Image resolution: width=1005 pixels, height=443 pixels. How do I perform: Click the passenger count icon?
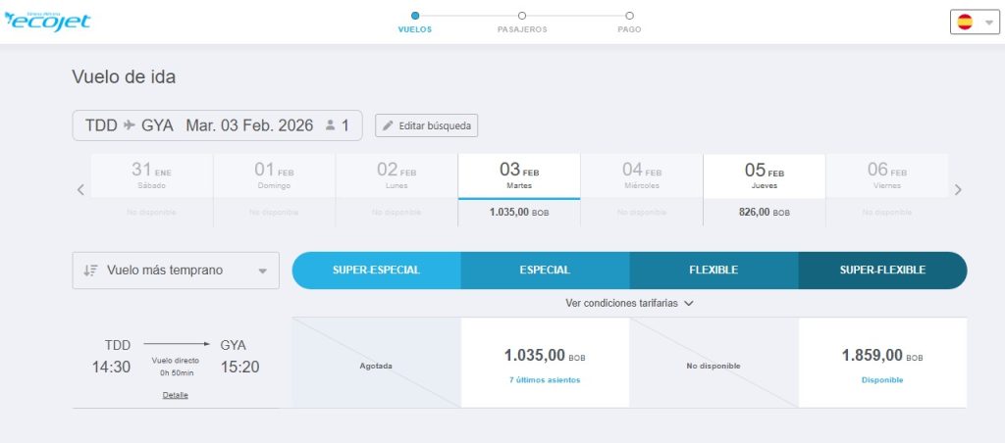331,125
